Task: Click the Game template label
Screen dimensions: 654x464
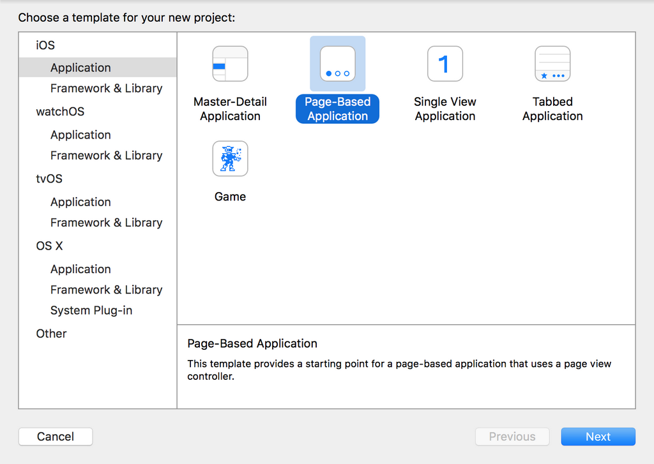Action: coord(230,197)
